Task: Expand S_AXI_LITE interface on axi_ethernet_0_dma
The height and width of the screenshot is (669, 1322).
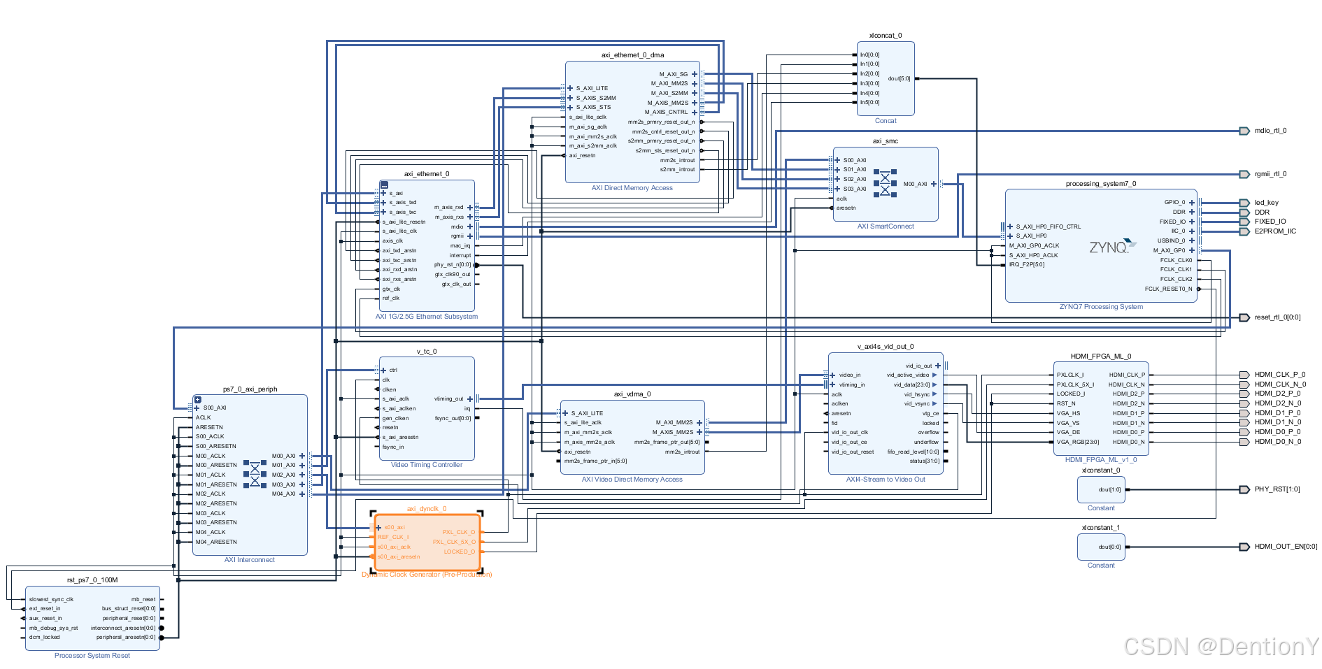Action: coord(570,88)
